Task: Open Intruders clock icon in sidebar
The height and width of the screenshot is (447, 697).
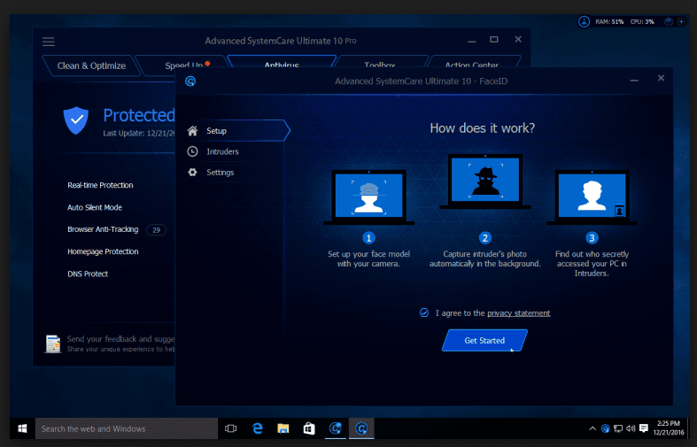Action: point(192,151)
